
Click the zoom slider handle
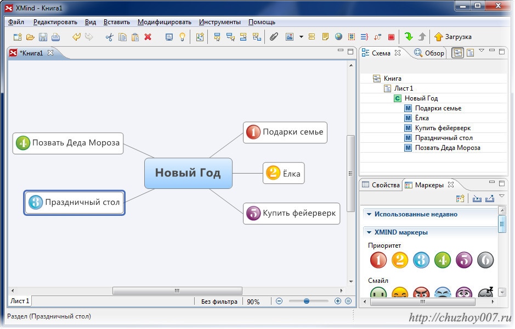point(307,301)
